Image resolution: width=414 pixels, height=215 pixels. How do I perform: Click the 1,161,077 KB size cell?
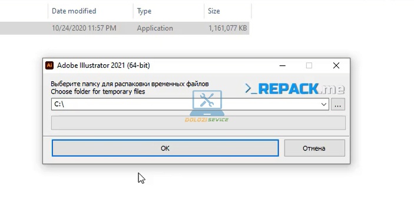227,28
